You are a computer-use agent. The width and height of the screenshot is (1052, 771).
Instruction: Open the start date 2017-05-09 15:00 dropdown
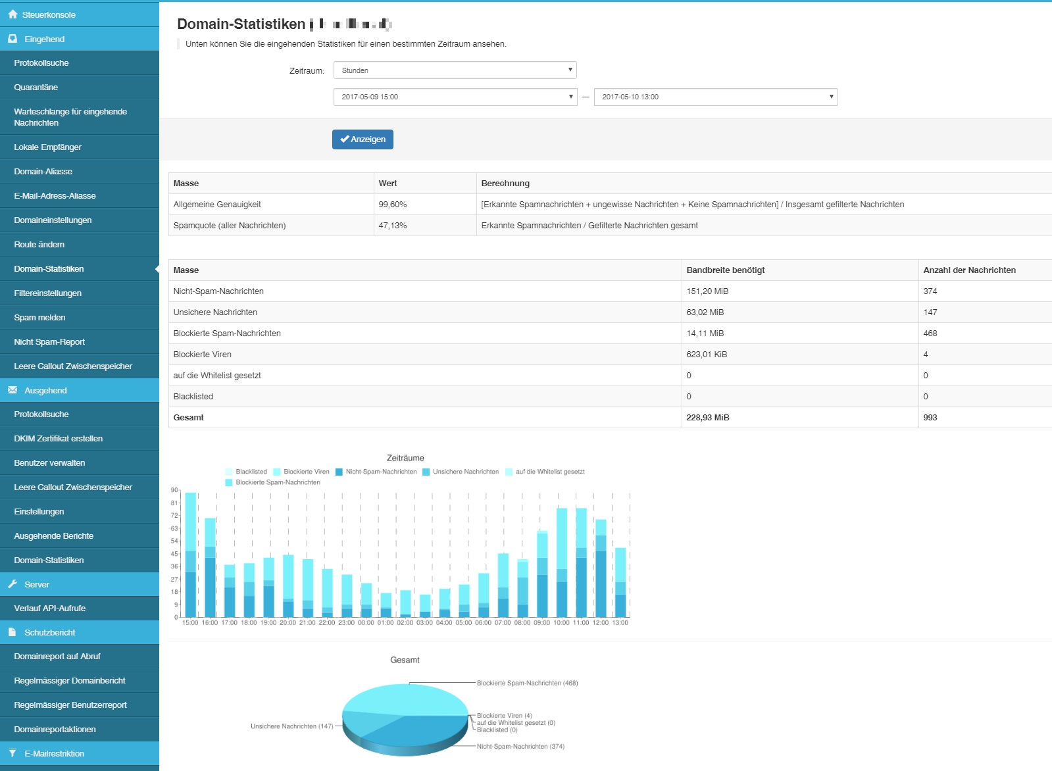point(455,97)
